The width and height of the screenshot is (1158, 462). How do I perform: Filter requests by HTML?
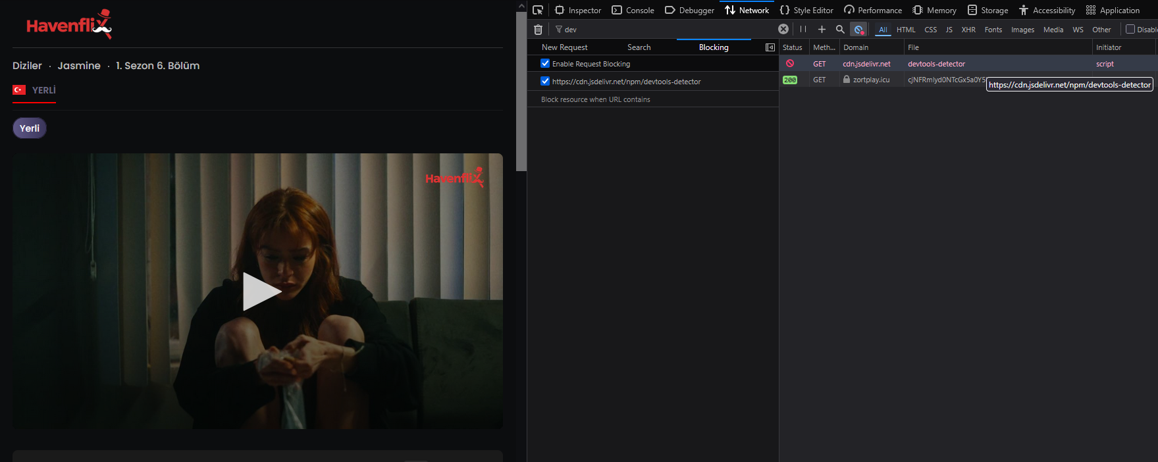906,30
